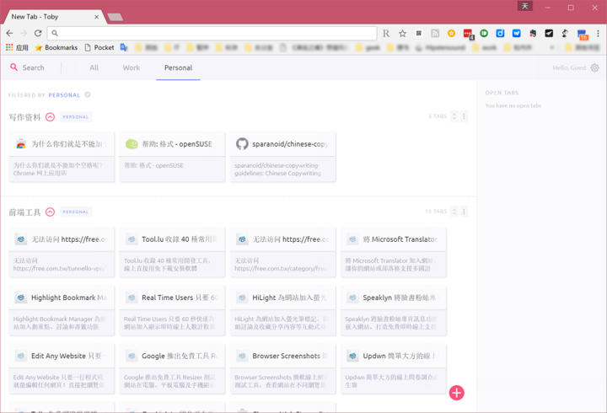607x413 pixels.
Task: Click the Google Translate bookmark icon
Action: coord(124,47)
